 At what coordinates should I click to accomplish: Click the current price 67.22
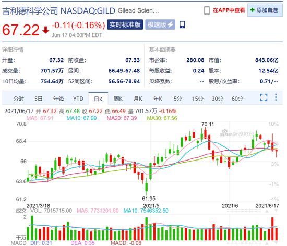[x=21, y=30]
